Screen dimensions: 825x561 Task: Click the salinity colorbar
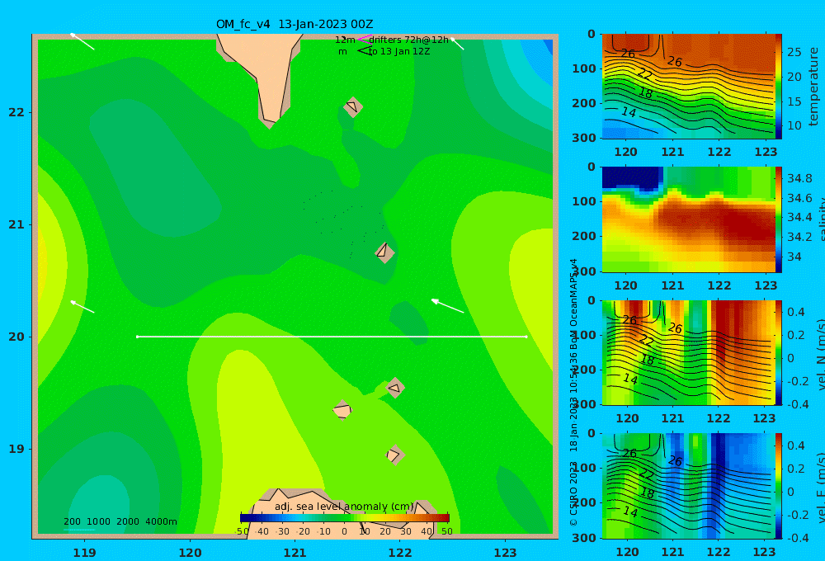point(779,219)
